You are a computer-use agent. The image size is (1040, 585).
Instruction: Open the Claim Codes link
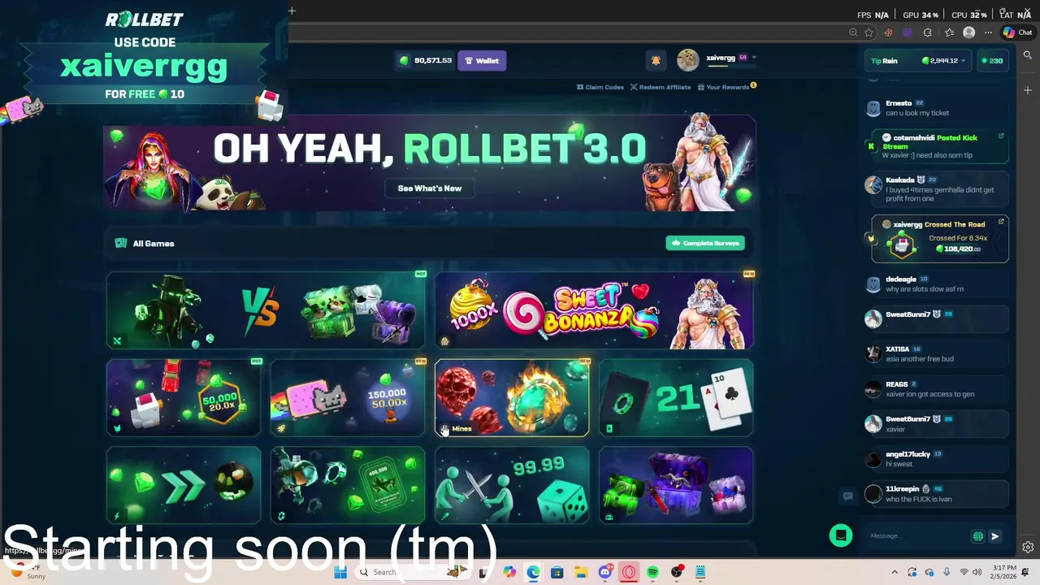(600, 87)
